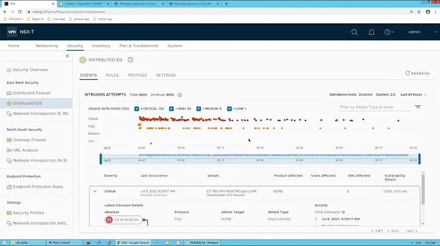Click the Gateway Firewall sidebar icon

[x=9, y=140]
